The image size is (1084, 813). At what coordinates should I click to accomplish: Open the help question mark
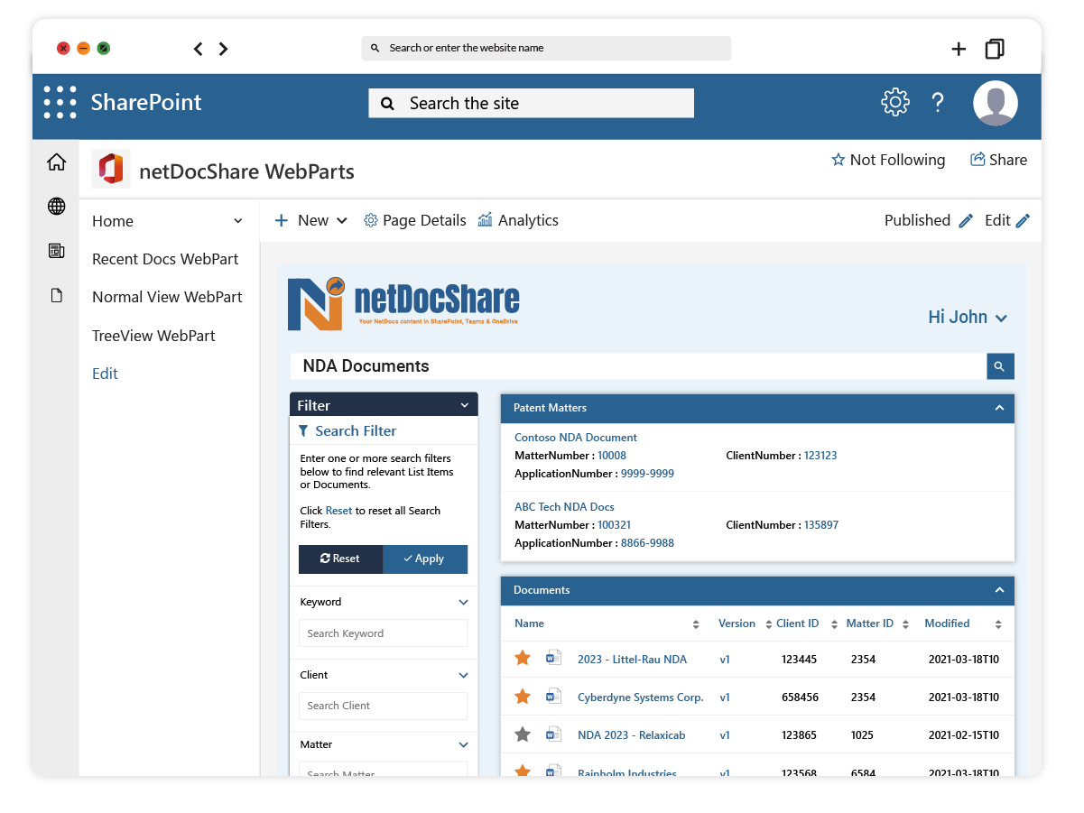click(x=938, y=102)
